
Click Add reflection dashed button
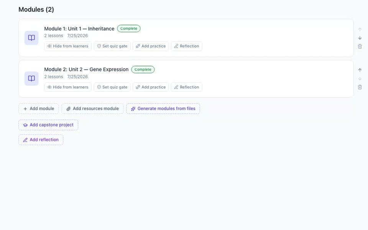click(41, 140)
